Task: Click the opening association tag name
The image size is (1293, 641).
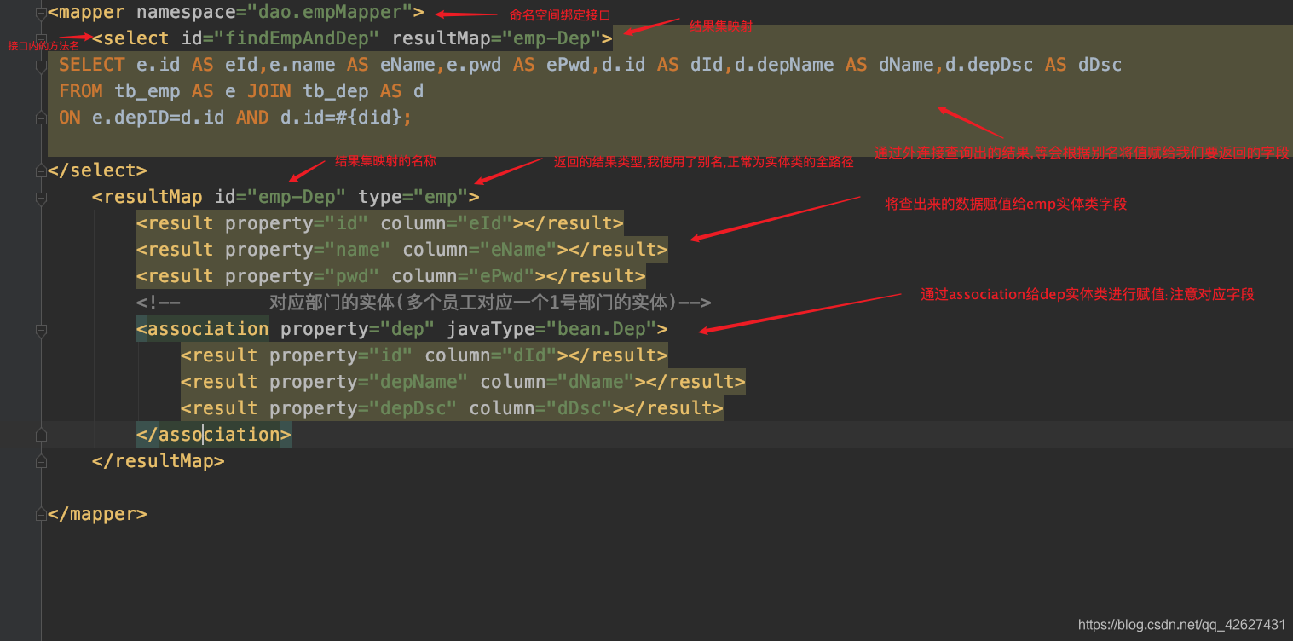Action: click(x=209, y=329)
